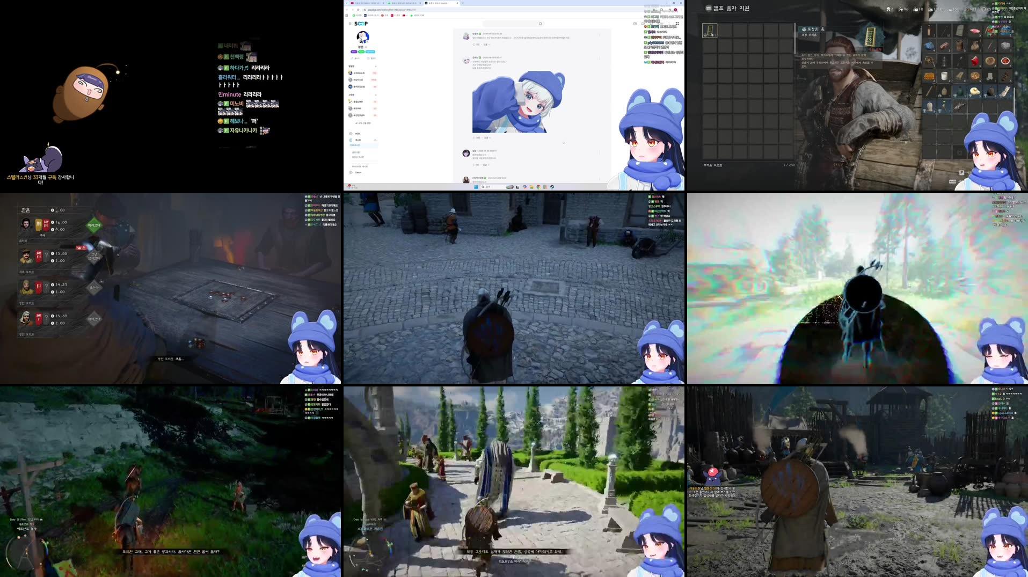The height and width of the screenshot is (577, 1028).
Task: Collapse the board section using its chevron
Action: click(375, 140)
